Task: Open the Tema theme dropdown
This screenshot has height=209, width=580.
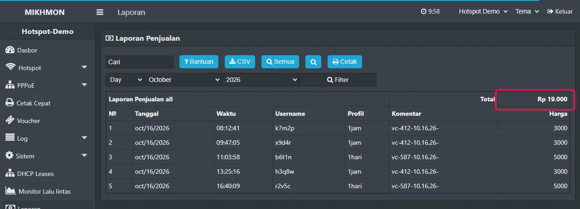Action: [x=527, y=12]
